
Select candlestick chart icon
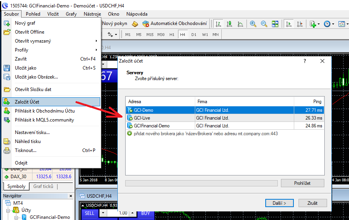point(229,24)
